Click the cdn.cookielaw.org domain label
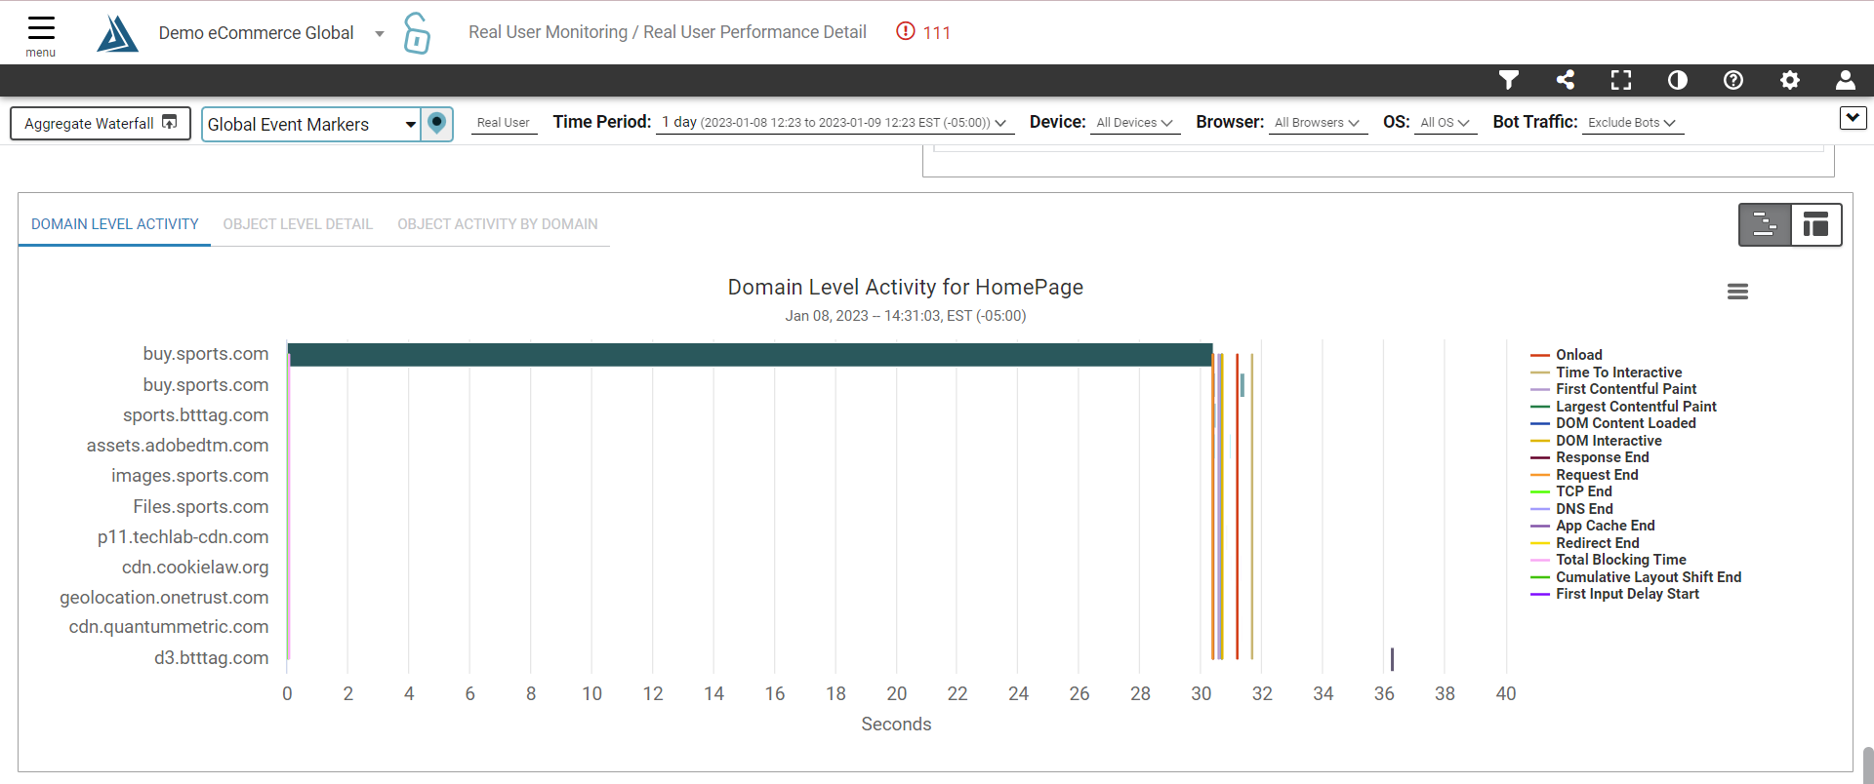1874x784 pixels. tap(195, 568)
